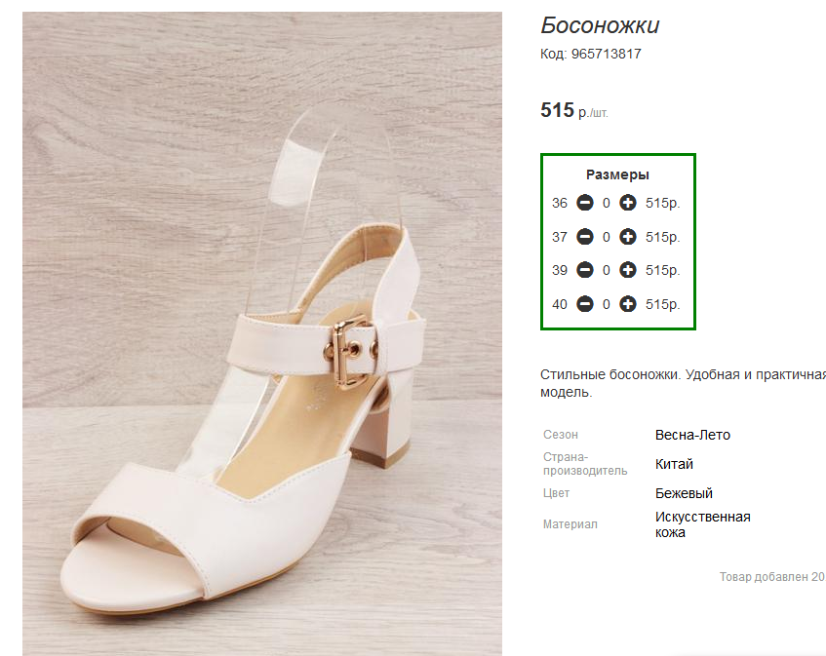Decrease quantity for size 36
Viewport: 826px width, 656px height.
pos(585,203)
